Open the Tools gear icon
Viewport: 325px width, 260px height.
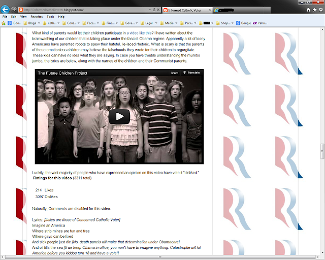(321, 10)
